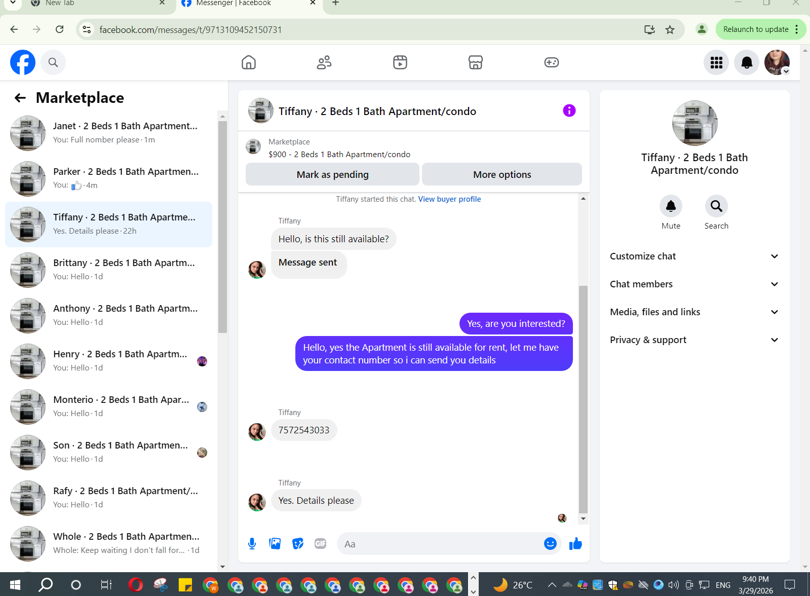Click the browser address bar URL
Viewport: 810px width, 596px height.
tap(190, 30)
